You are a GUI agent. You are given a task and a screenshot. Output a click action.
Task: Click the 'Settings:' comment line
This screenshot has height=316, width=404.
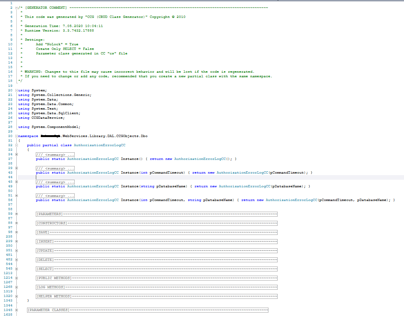pyautogui.click(x=35, y=40)
